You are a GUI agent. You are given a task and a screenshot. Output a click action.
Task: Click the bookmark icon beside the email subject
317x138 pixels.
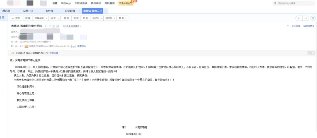(46, 26)
